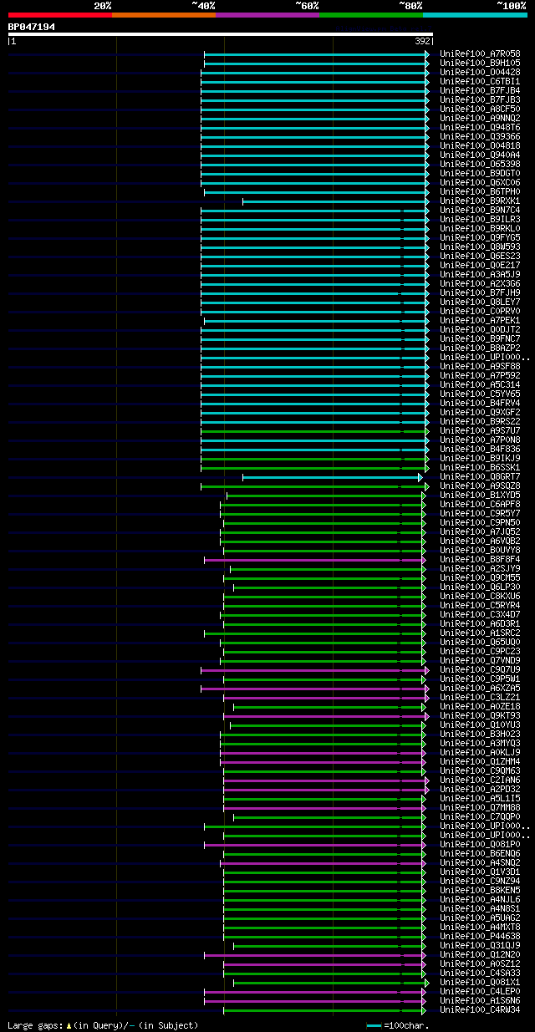Click the cyan ~100% identity legend segment
The image size is (535, 1032).
click(x=475, y=14)
